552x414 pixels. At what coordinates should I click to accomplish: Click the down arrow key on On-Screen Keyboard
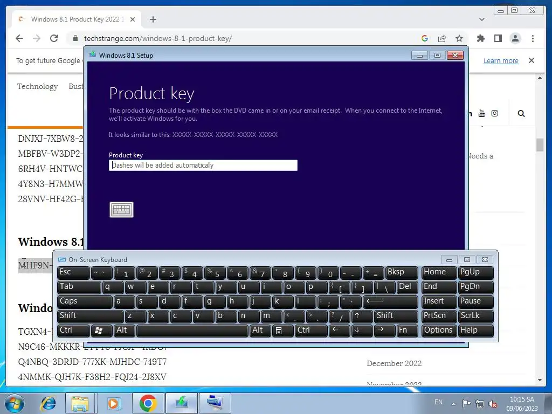point(362,330)
